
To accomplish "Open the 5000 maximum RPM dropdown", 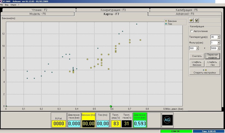I will coord(219,48).
